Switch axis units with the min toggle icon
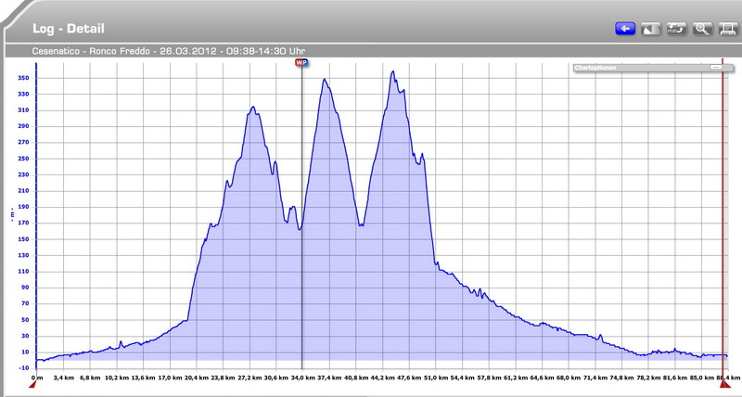 tap(676, 29)
